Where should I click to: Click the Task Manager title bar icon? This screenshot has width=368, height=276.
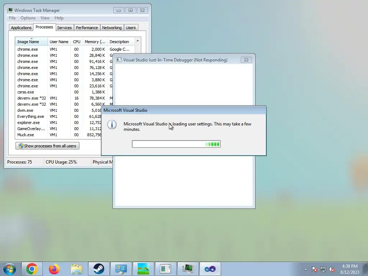tap(10, 10)
